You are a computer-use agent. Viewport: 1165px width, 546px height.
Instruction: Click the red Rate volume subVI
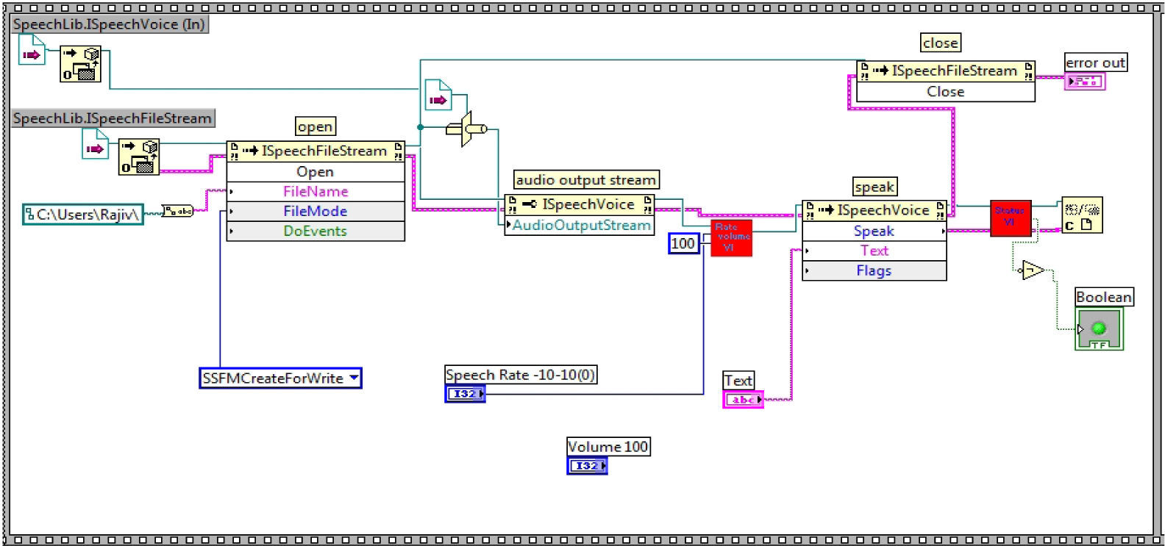pyautogui.click(x=731, y=238)
